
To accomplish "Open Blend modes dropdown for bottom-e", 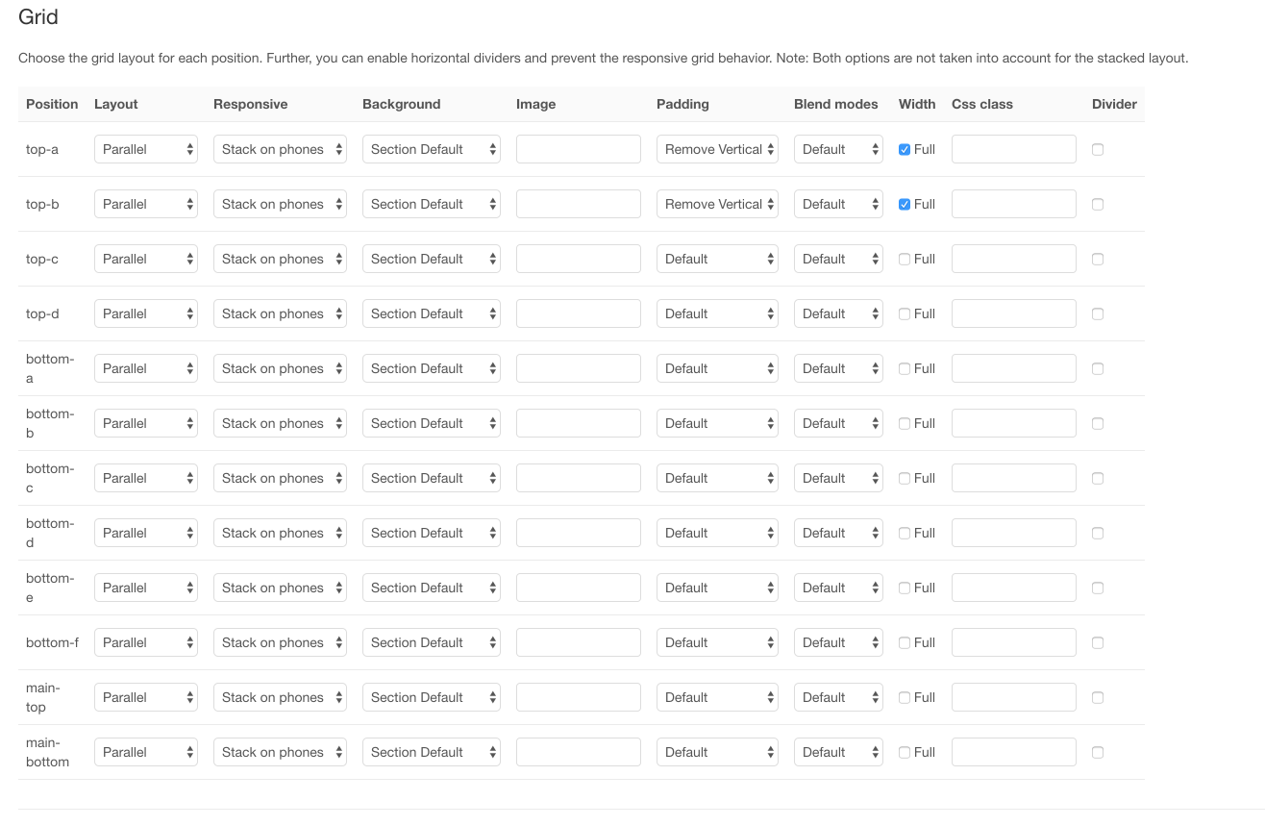I will pos(838,588).
